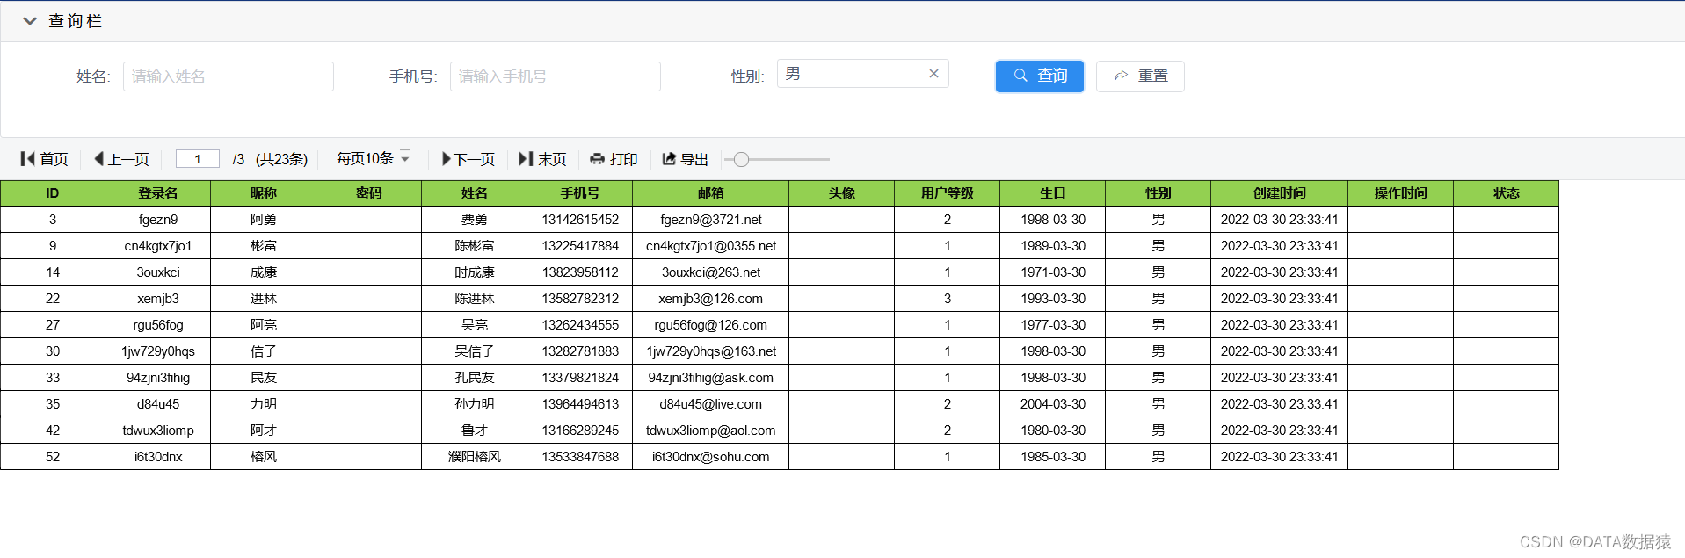The height and width of the screenshot is (558, 1685).
Task: Click the name cell 濮阳榕风
Action: pos(475,457)
